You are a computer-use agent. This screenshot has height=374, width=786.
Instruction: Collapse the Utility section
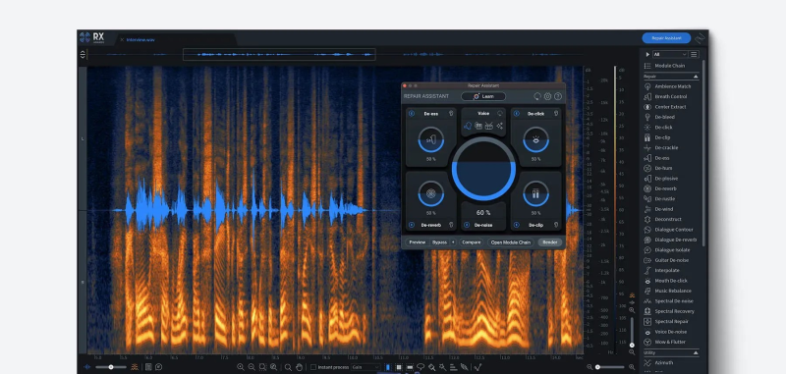tap(696, 353)
